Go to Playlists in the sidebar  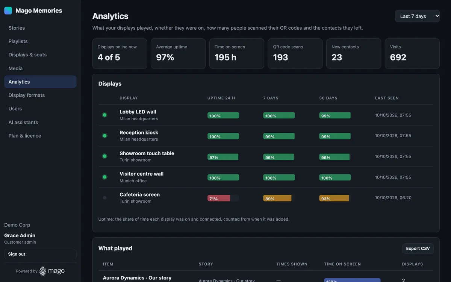(40, 41)
